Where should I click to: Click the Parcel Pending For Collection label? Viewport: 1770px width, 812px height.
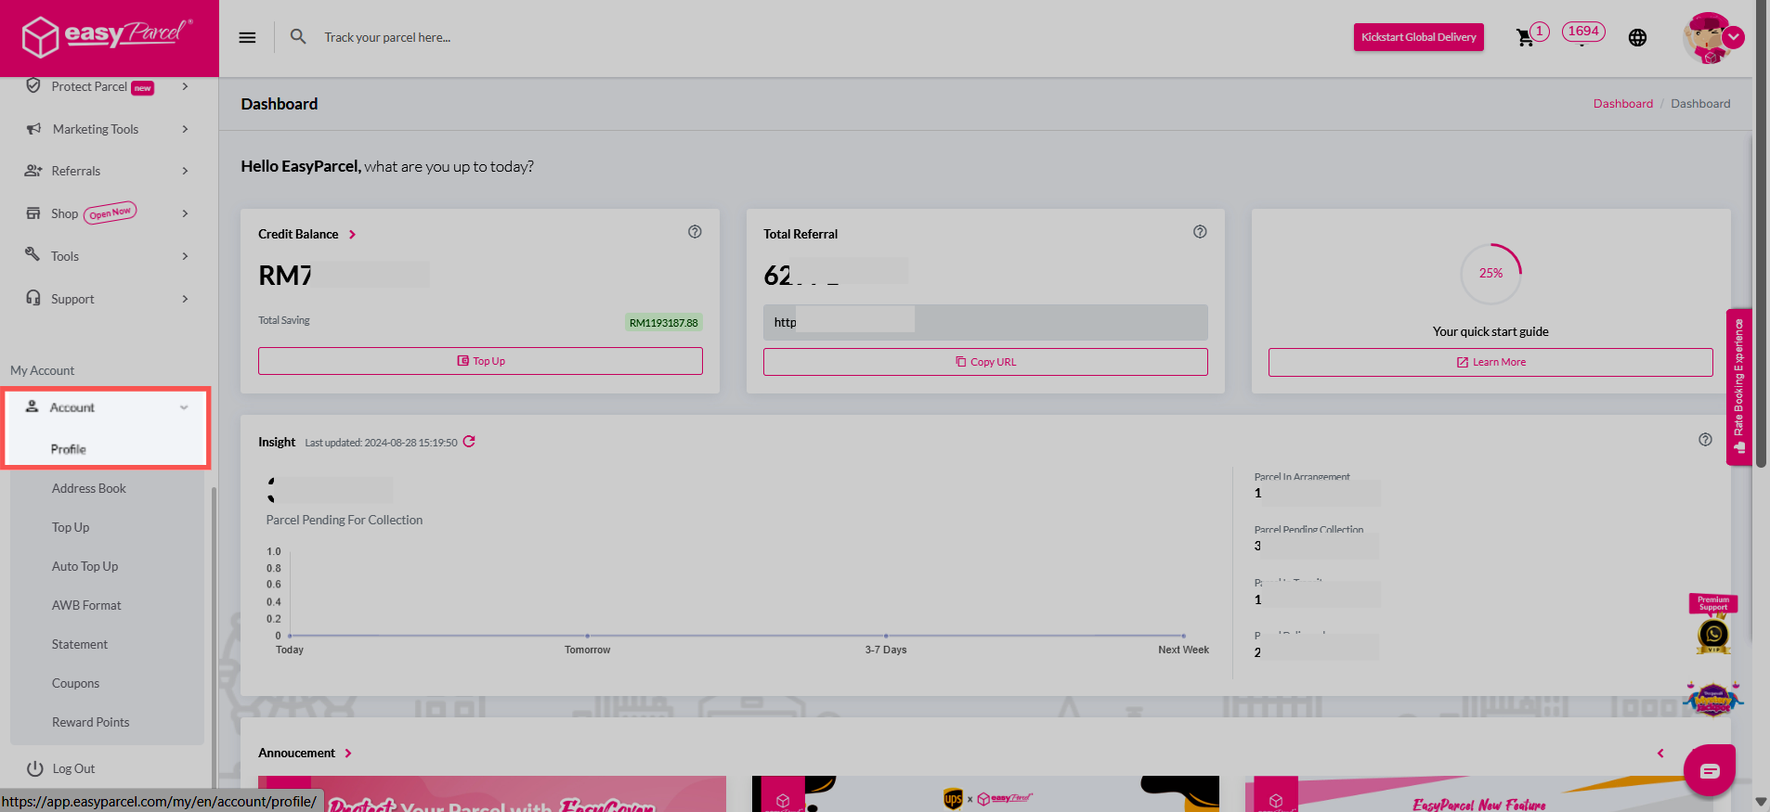click(345, 520)
